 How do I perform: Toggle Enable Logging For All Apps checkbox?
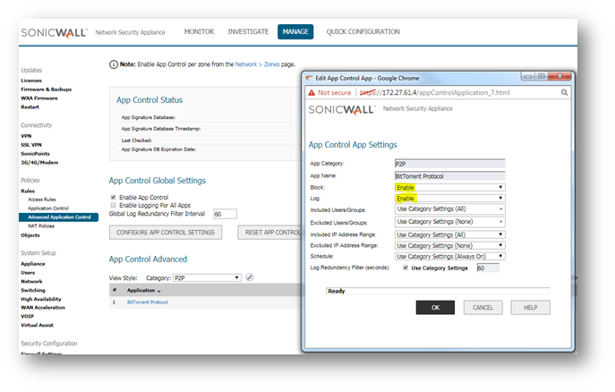[114, 205]
